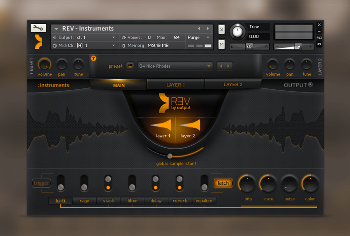The width and height of the screenshot is (350, 236).
Task: Click the PV button
Action: pyautogui.click(x=319, y=44)
